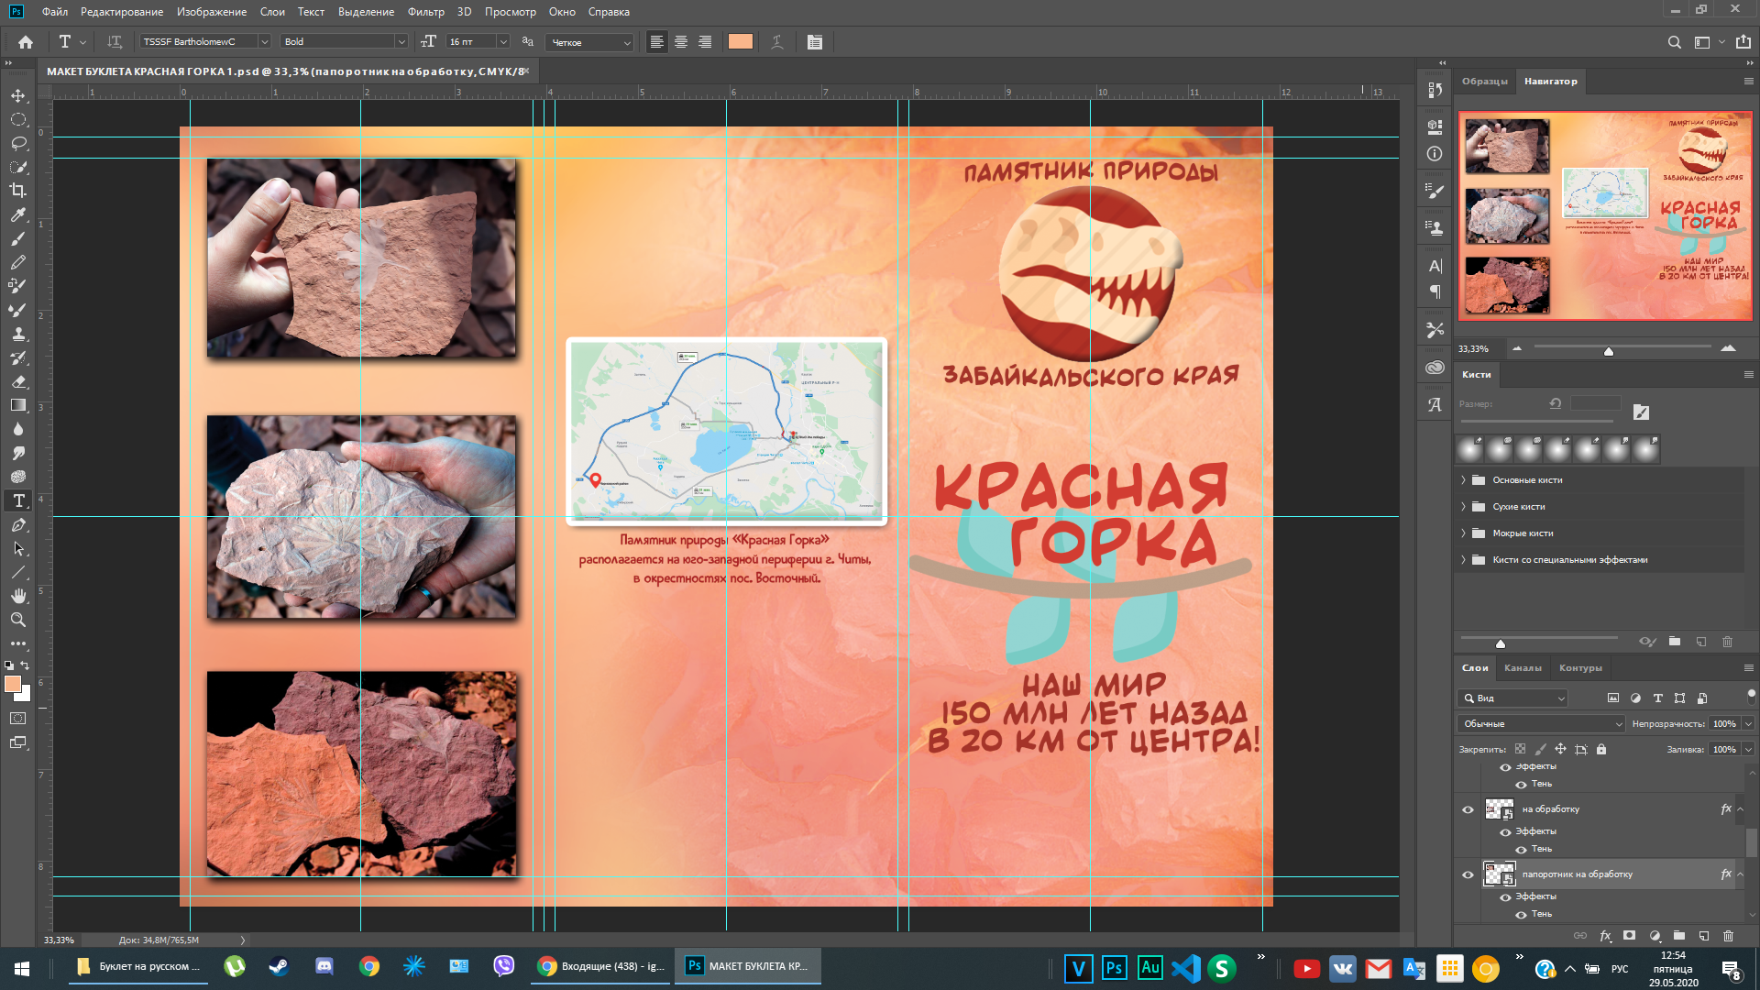The width and height of the screenshot is (1760, 990).
Task: Select the Crop tool
Action: click(18, 191)
